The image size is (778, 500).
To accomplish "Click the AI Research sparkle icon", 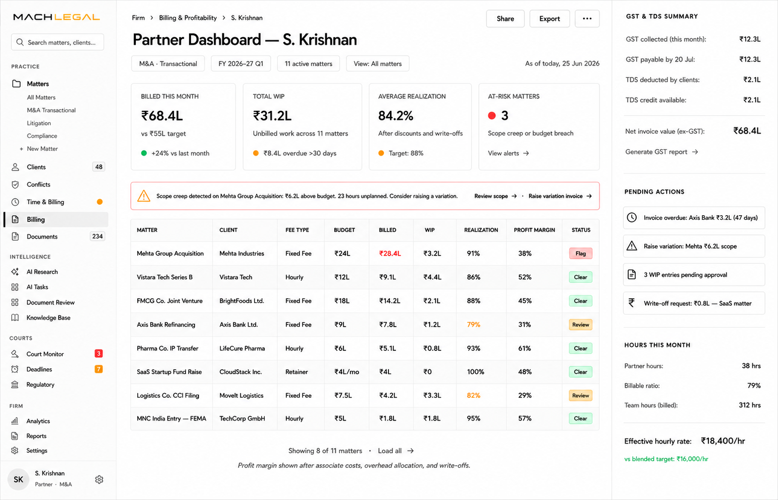I will pyautogui.click(x=15, y=272).
